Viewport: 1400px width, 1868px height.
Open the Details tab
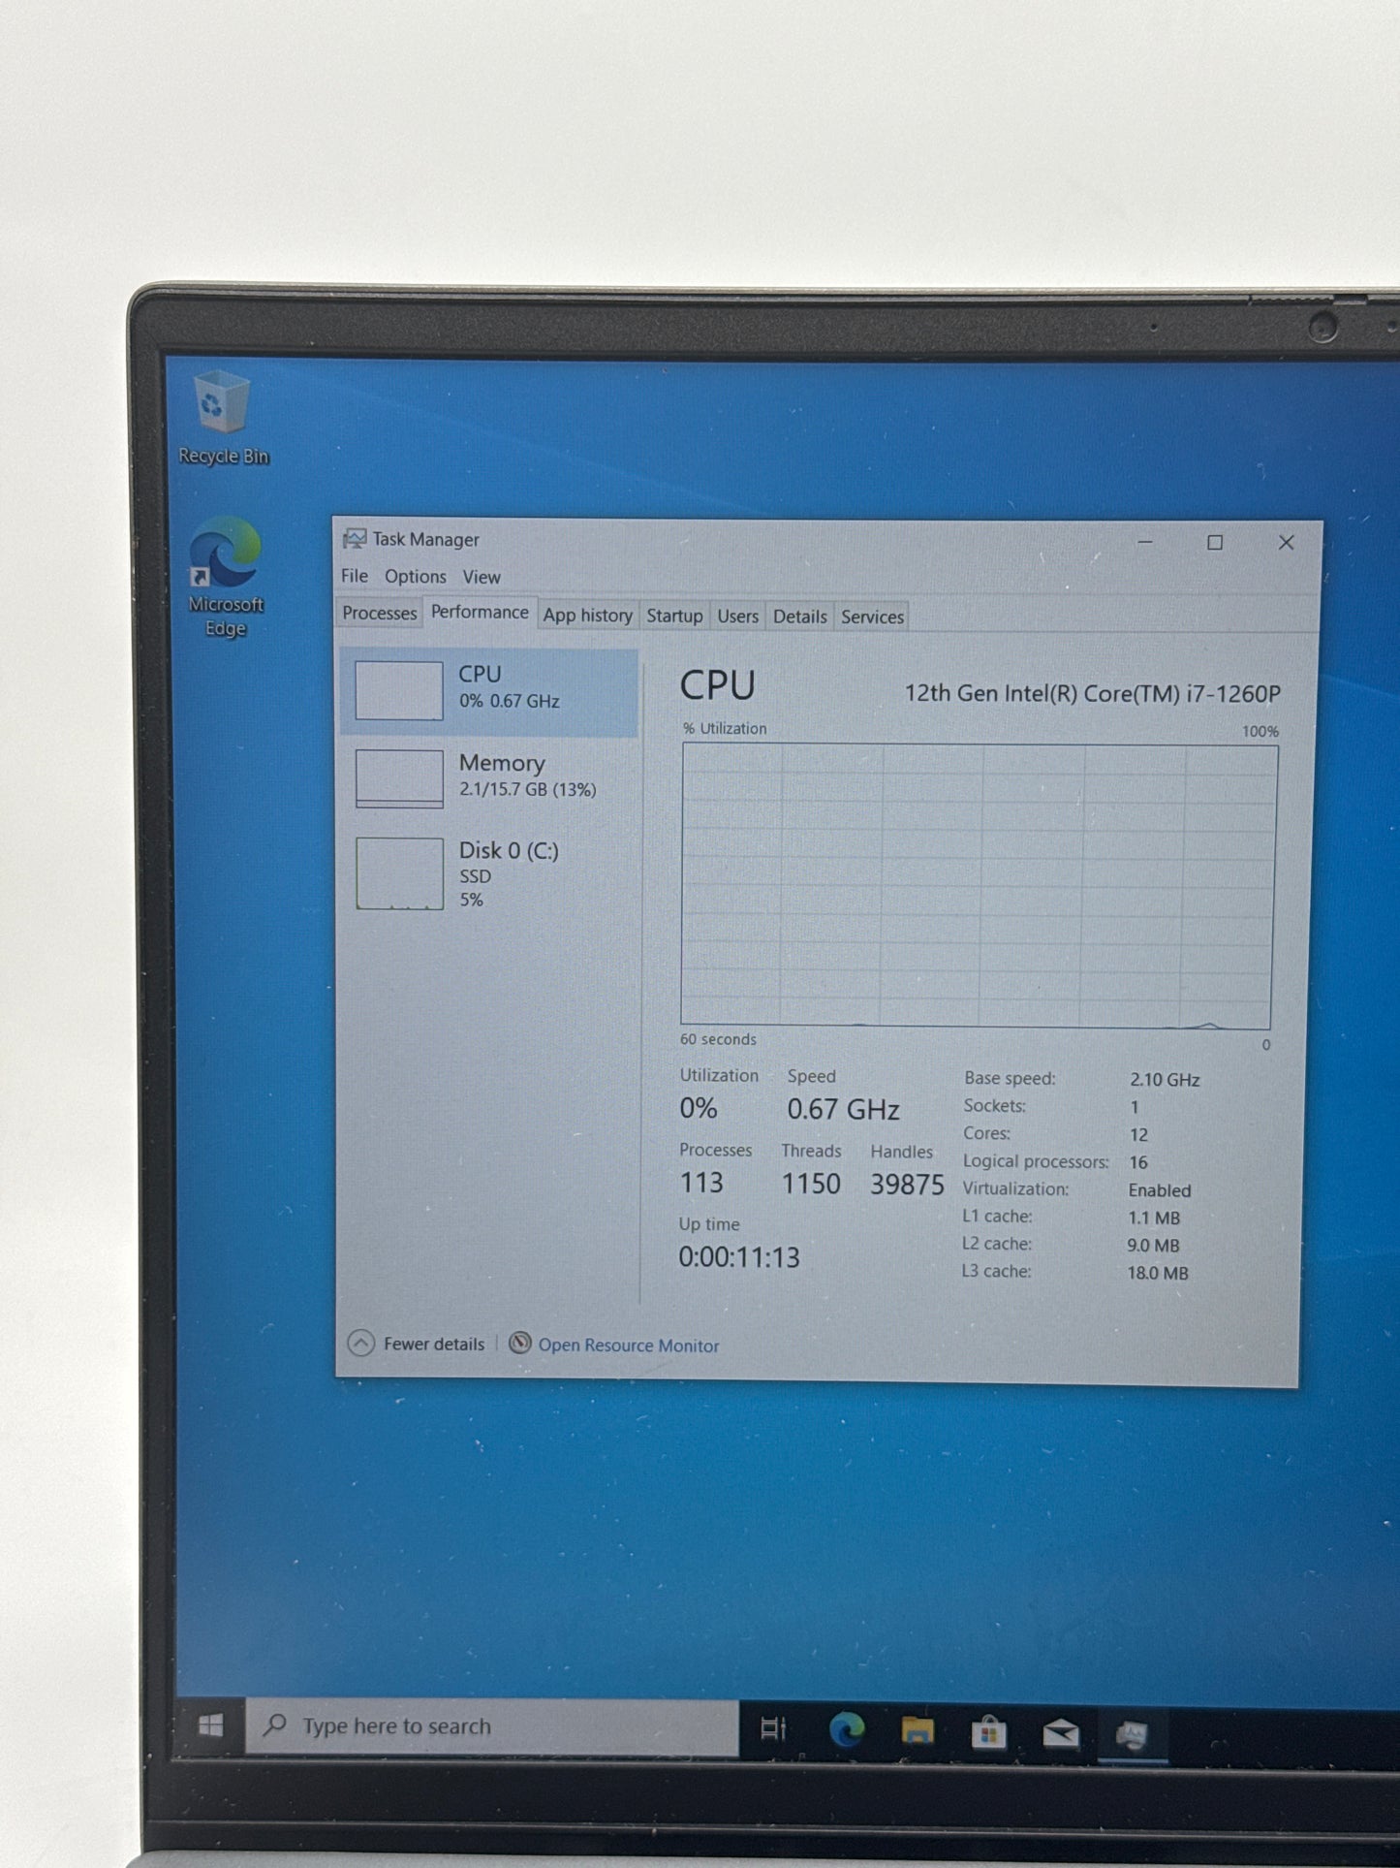800,617
